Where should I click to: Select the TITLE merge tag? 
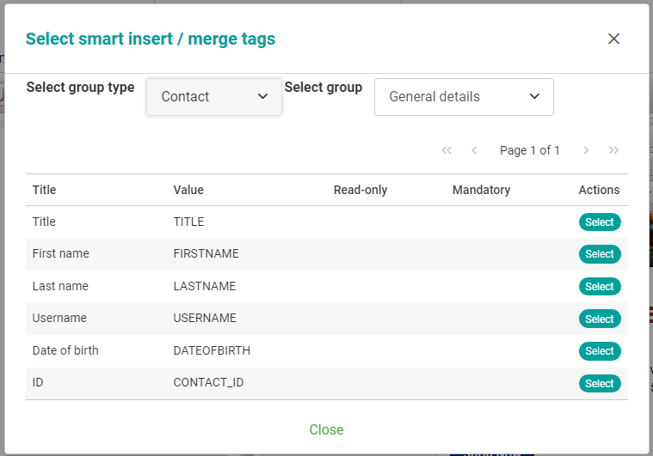pos(600,222)
